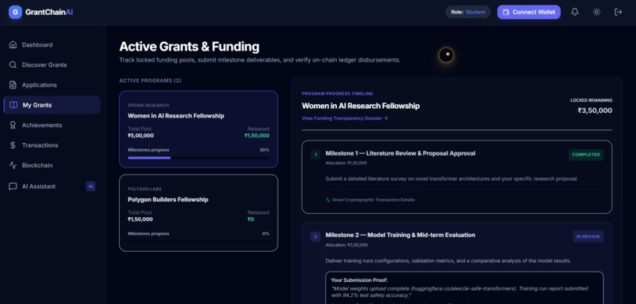Click the Dashboard home icon
The height and width of the screenshot is (304, 636).
(x=13, y=45)
